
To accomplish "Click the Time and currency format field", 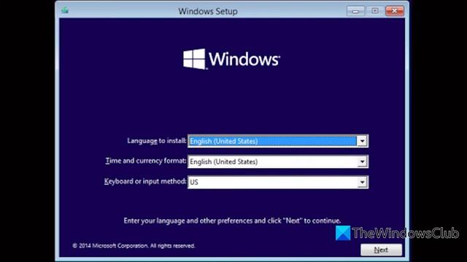I will (x=278, y=162).
